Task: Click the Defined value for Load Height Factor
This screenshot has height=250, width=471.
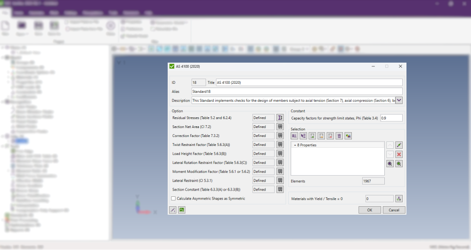Action: pyautogui.click(x=263, y=153)
